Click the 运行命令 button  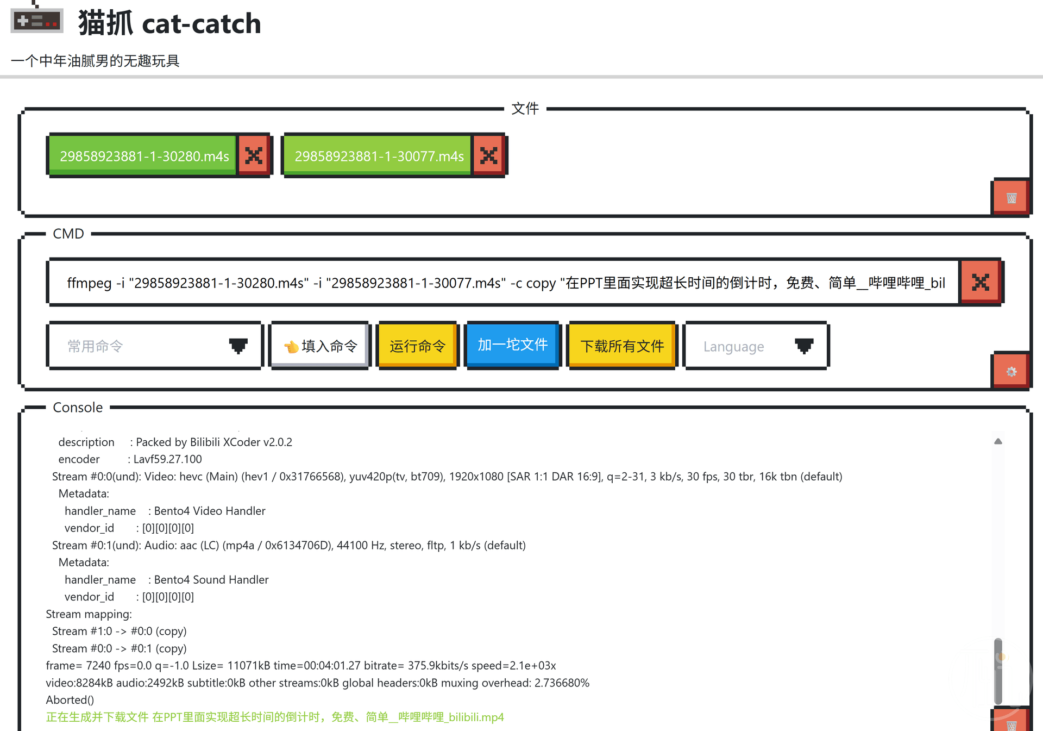[x=417, y=346]
